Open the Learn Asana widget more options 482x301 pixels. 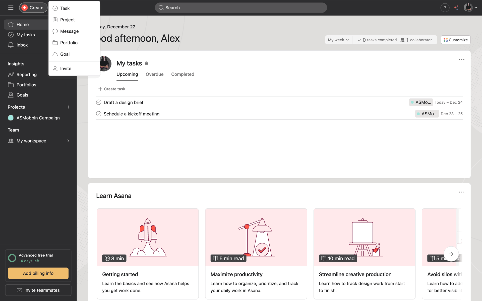click(462, 192)
